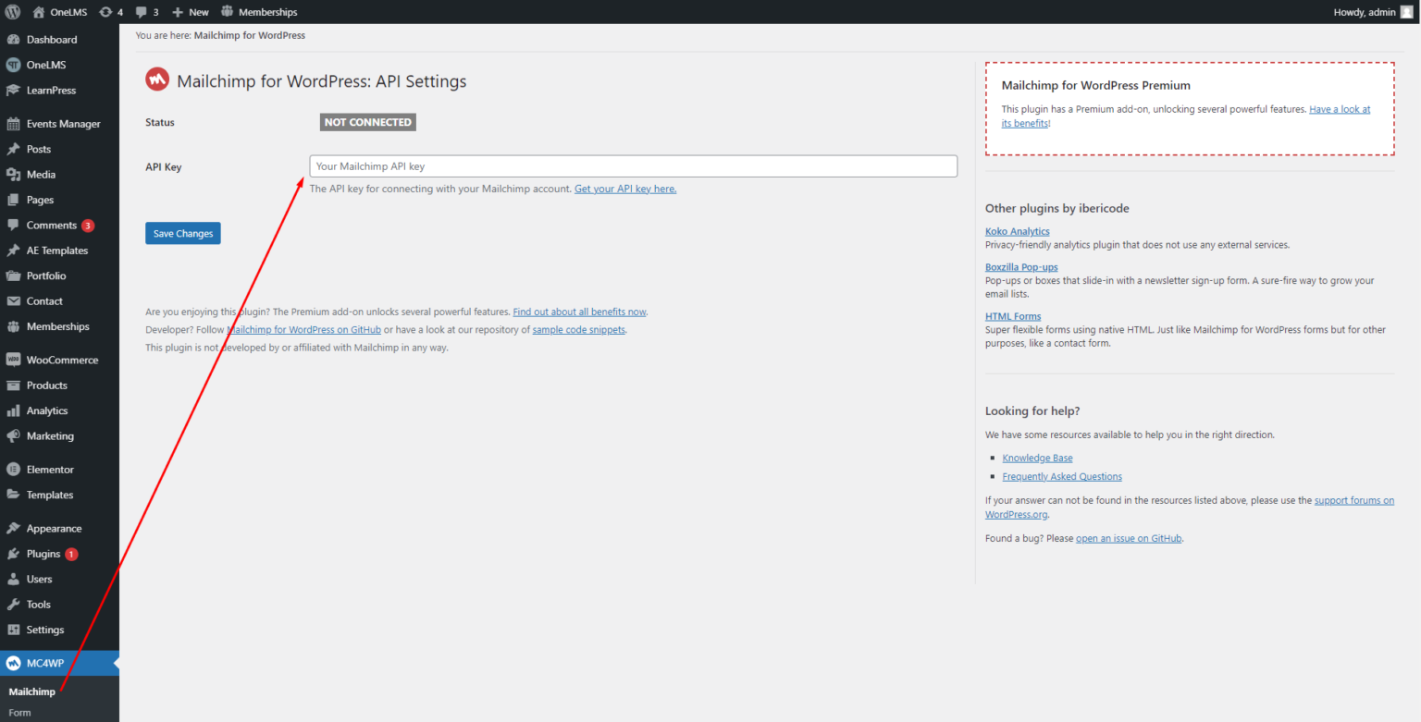Click the Save Changes button
Screen dimensions: 1421x722
click(x=183, y=234)
